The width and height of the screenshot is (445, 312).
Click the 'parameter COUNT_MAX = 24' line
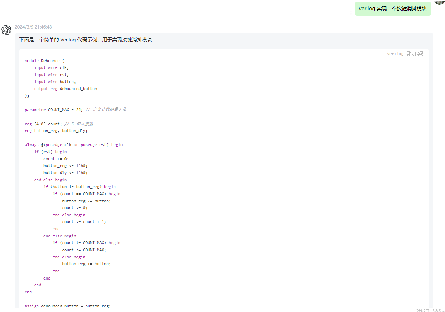tap(53, 110)
